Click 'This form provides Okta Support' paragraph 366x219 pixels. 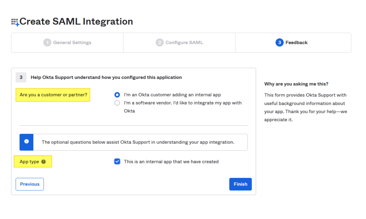306,107
